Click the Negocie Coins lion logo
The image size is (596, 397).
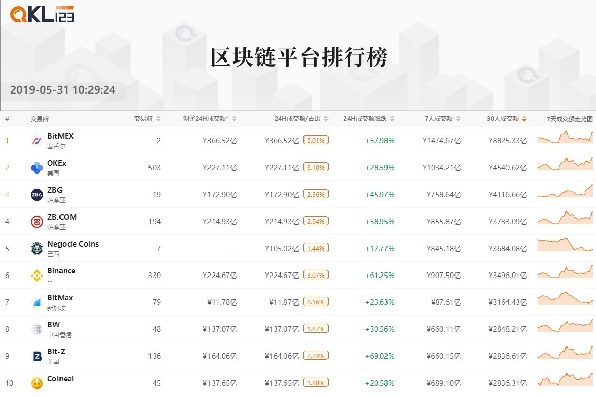(37, 249)
